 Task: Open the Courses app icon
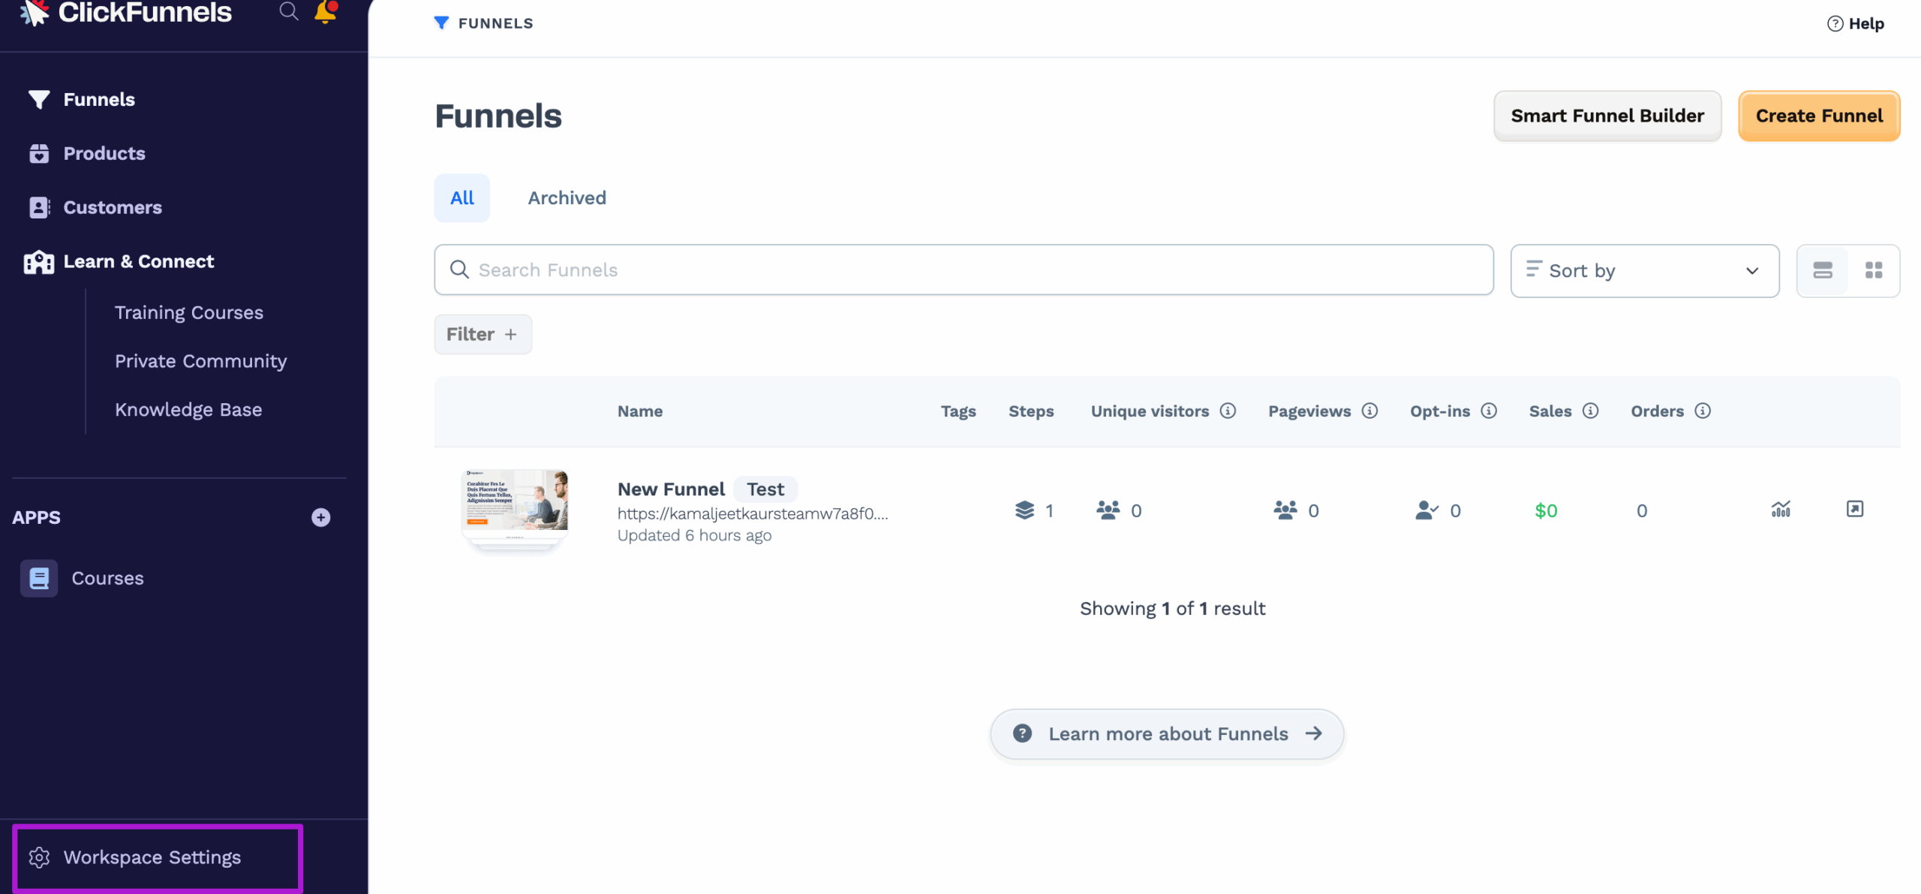39,578
